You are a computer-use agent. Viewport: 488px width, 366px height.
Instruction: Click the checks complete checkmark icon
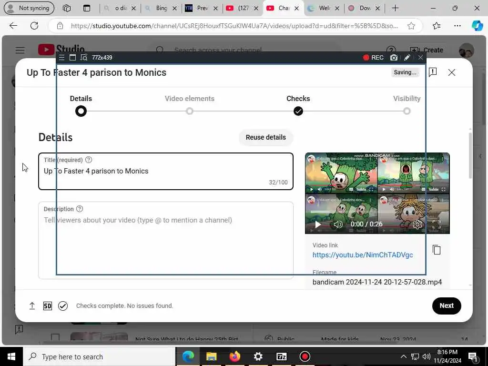point(63,306)
